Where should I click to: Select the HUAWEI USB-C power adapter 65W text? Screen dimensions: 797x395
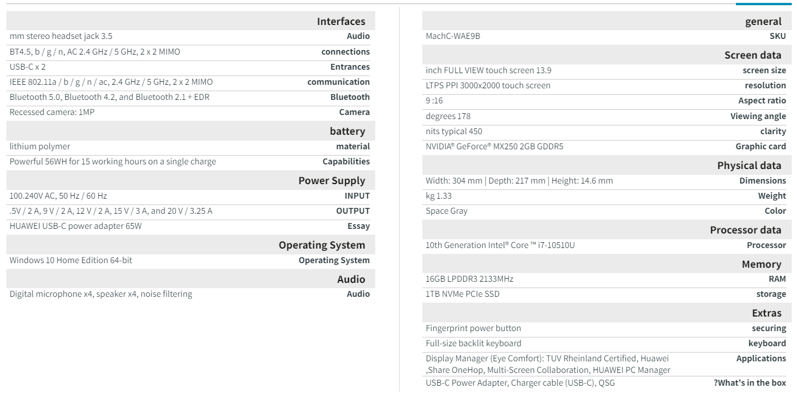coord(76,226)
